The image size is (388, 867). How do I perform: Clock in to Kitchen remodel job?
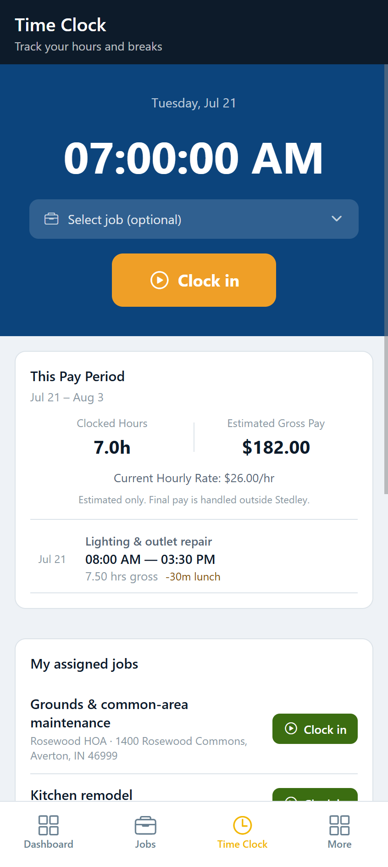coord(315,795)
